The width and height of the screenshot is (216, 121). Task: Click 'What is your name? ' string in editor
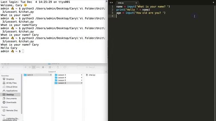point(153,6)
